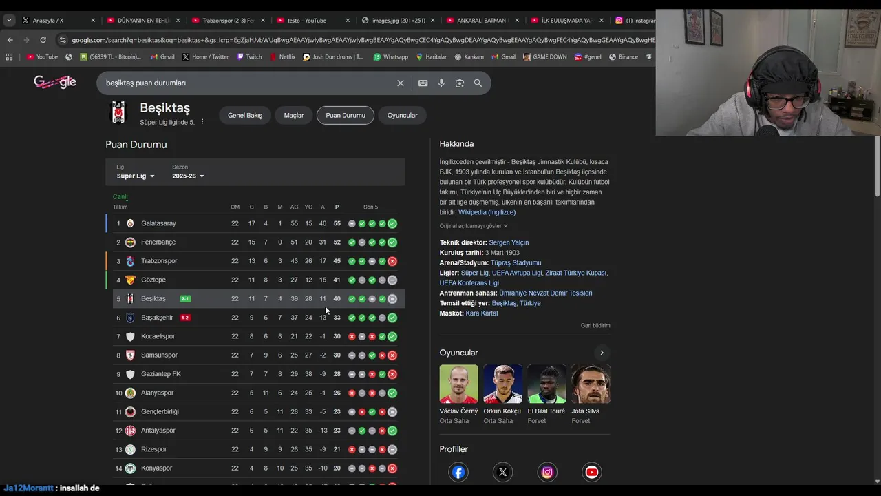The image size is (881, 496).
Task: Click the Beşiktaş 2-1 live score badge
Action: 185,299
